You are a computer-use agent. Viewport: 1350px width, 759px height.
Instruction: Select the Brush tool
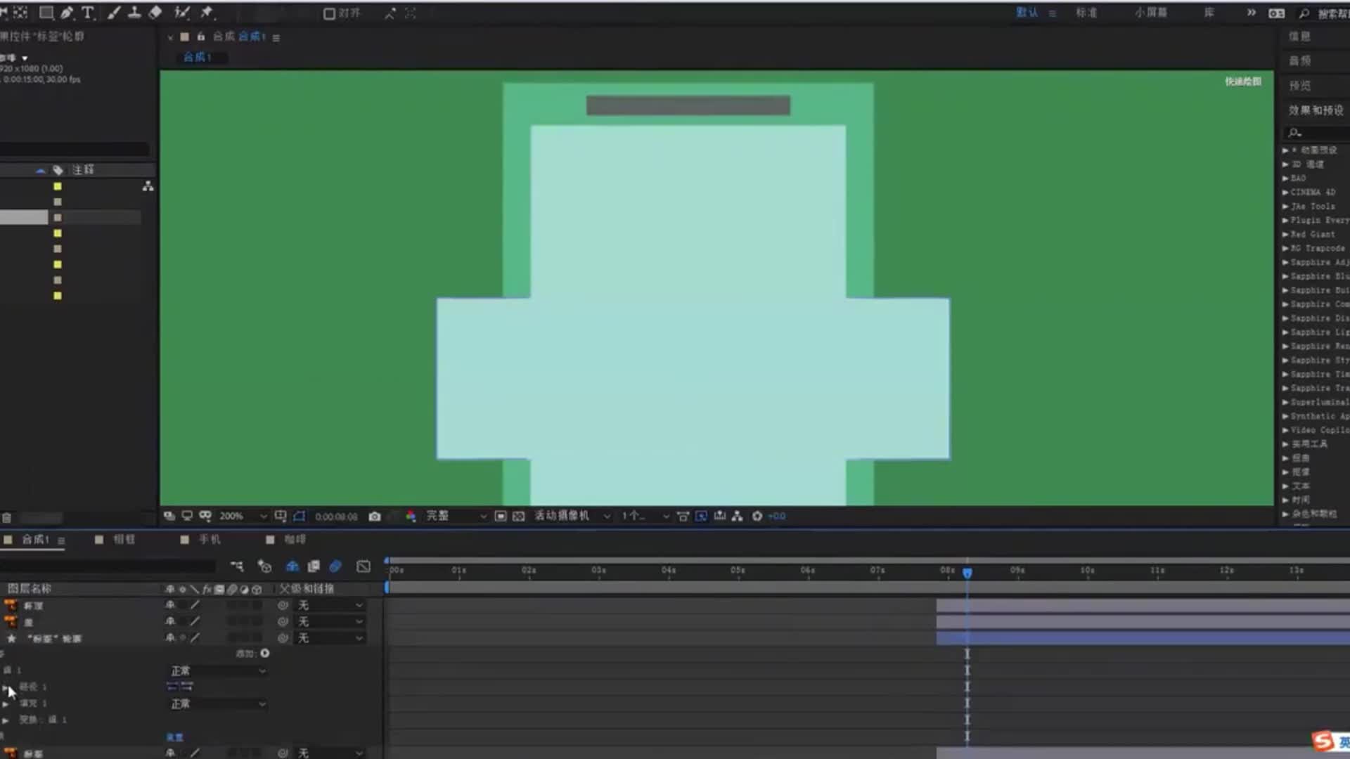coord(113,13)
